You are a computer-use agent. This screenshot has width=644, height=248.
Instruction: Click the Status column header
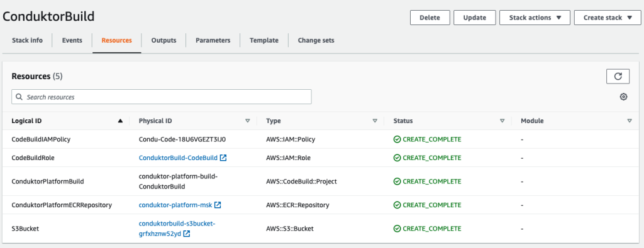point(403,121)
